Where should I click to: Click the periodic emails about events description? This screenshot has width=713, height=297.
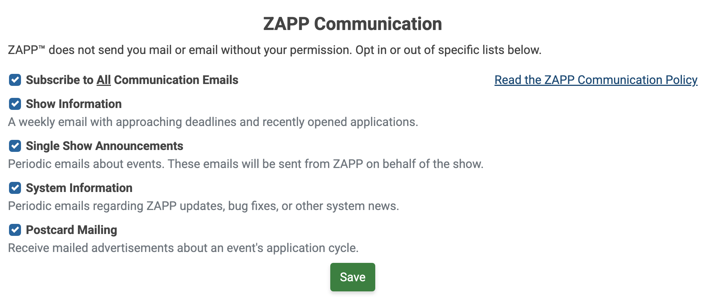click(246, 164)
